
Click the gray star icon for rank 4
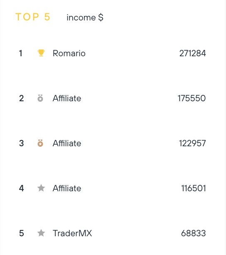point(41,188)
